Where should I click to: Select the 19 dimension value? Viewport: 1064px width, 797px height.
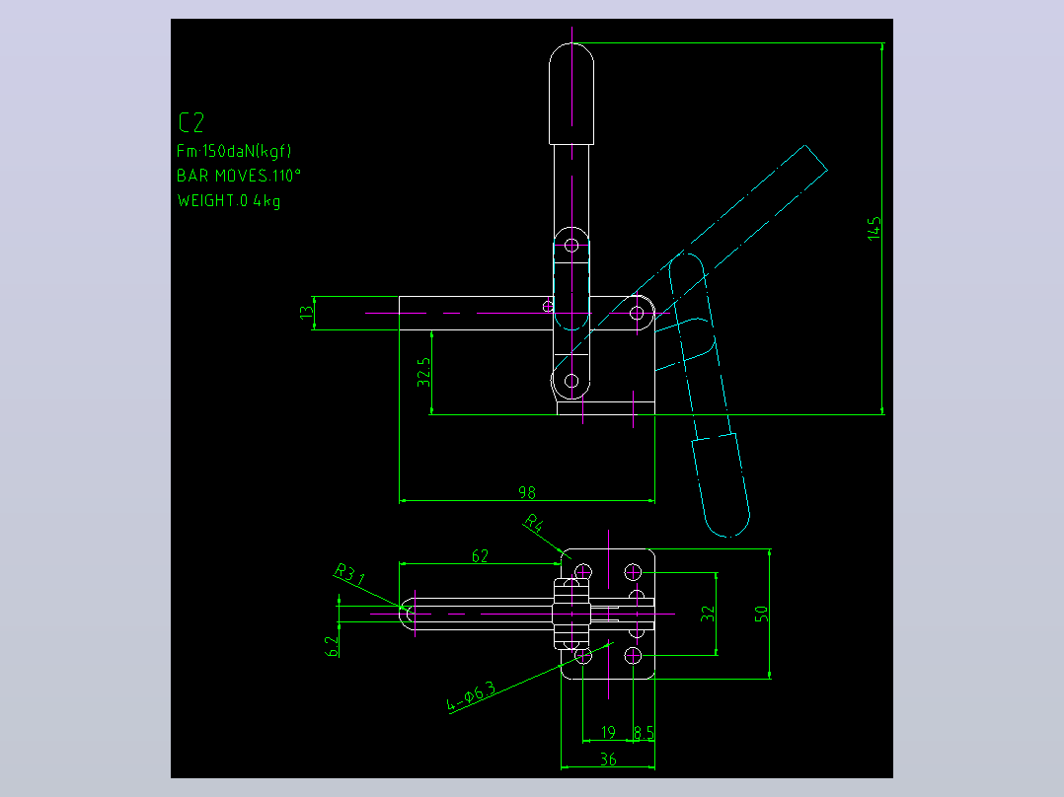point(608,733)
